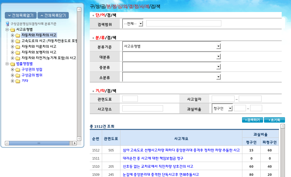Focus the 관련도표 input field

pos(130,99)
